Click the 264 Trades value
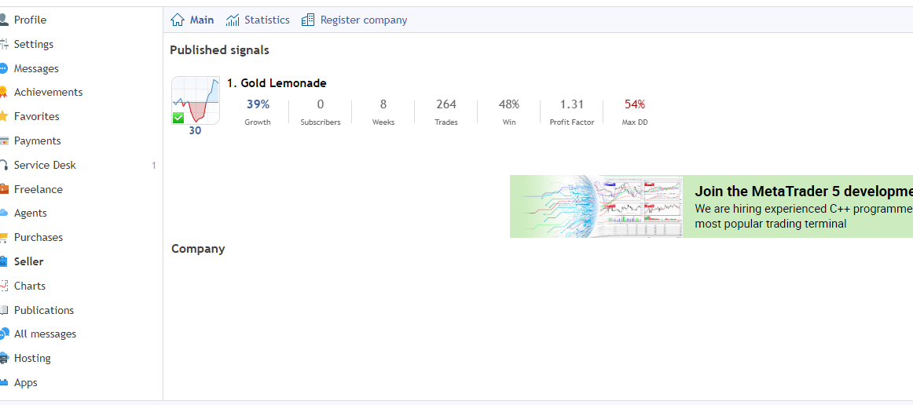 click(x=446, y=104)
